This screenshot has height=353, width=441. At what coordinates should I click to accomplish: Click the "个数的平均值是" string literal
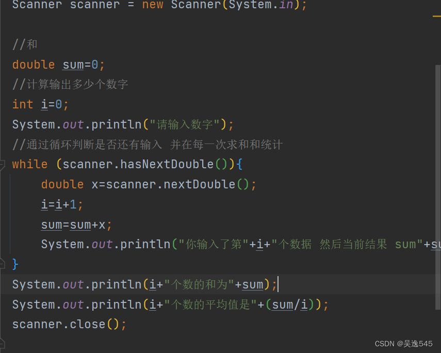tap(210, 304)
